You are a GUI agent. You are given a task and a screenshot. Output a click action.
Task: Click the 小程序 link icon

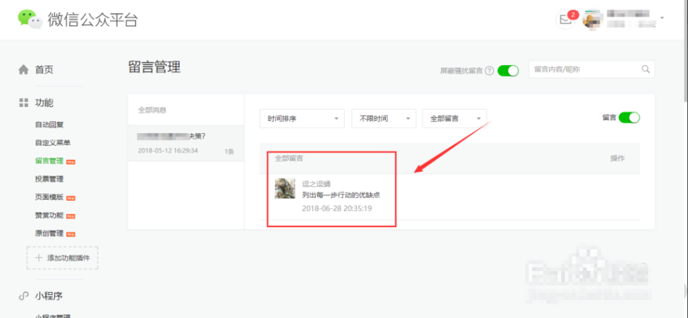(x=23, y=296)
